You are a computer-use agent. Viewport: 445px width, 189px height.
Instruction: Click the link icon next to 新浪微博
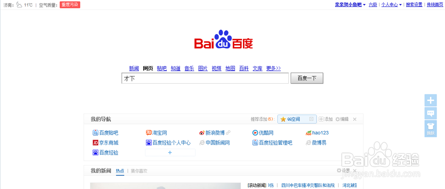(x=228, y=133)
